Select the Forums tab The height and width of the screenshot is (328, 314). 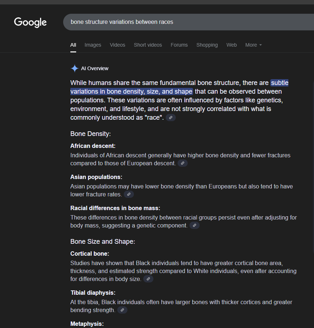pyautogui.click(x=179, y=45)
